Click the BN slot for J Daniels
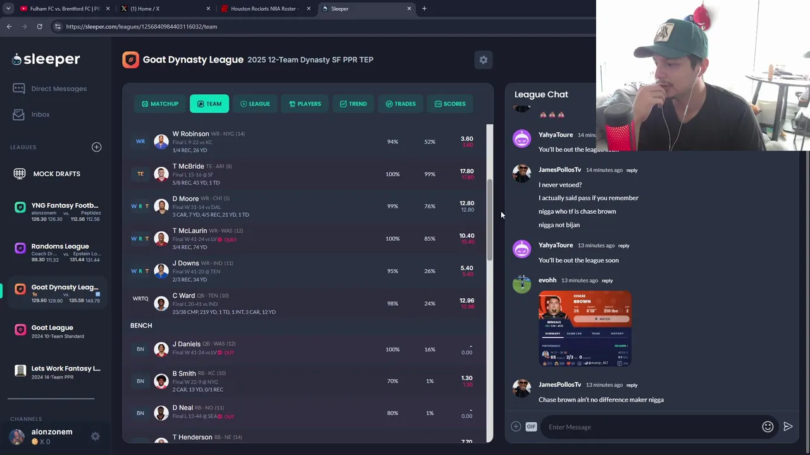 pos(140,349)
